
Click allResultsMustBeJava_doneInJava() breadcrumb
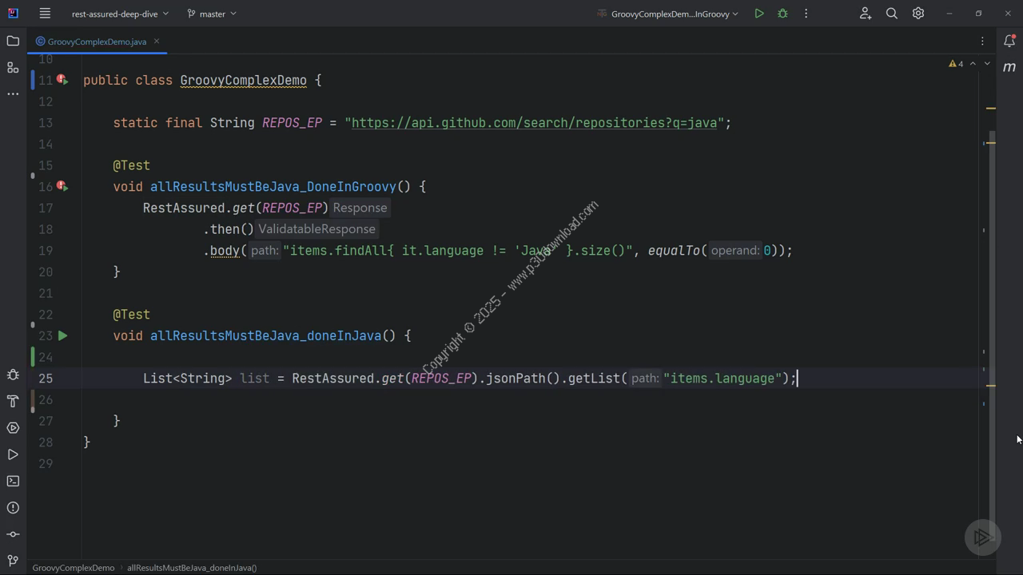tap(192, 568)
